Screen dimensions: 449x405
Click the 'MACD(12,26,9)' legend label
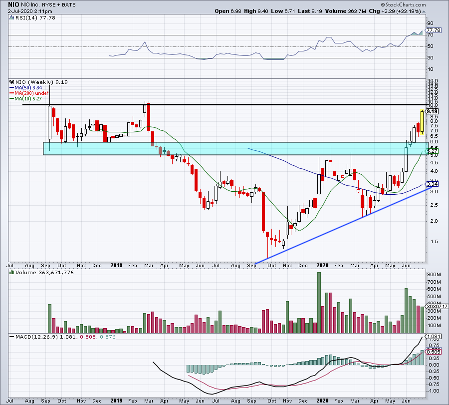(x=36, y=337)
